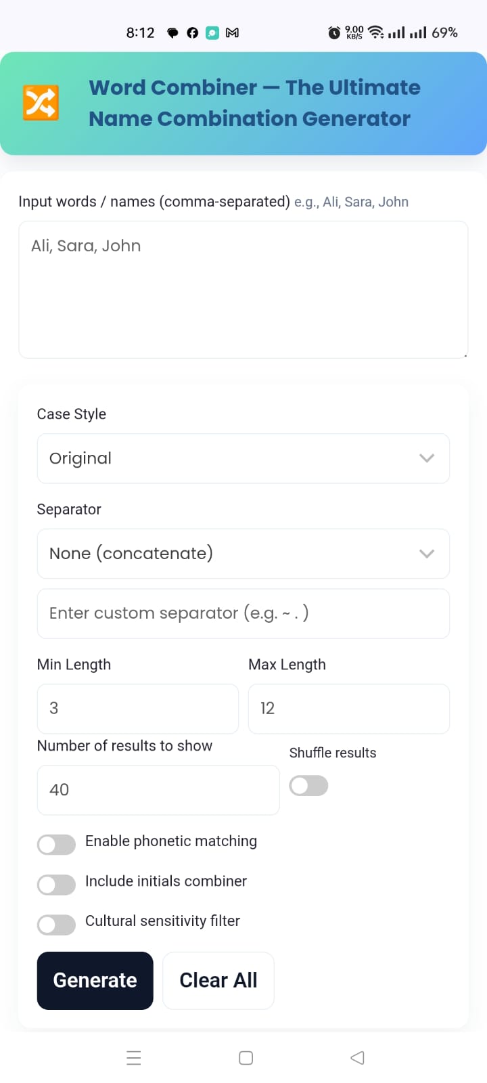Open the Gmail icon in the status bar
487x1083 pixels.
(x=233, y=32)
